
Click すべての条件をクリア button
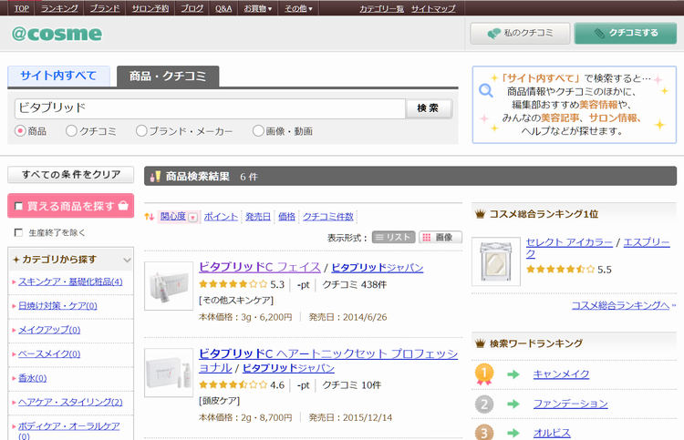pyautogui.click(x=70, y=175)
